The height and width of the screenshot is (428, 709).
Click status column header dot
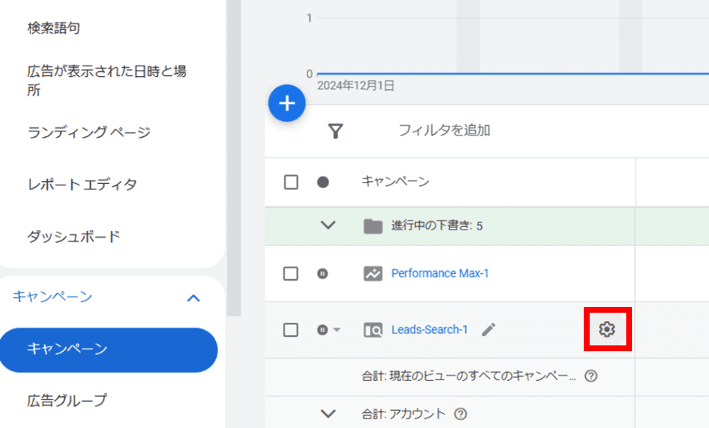323,183
